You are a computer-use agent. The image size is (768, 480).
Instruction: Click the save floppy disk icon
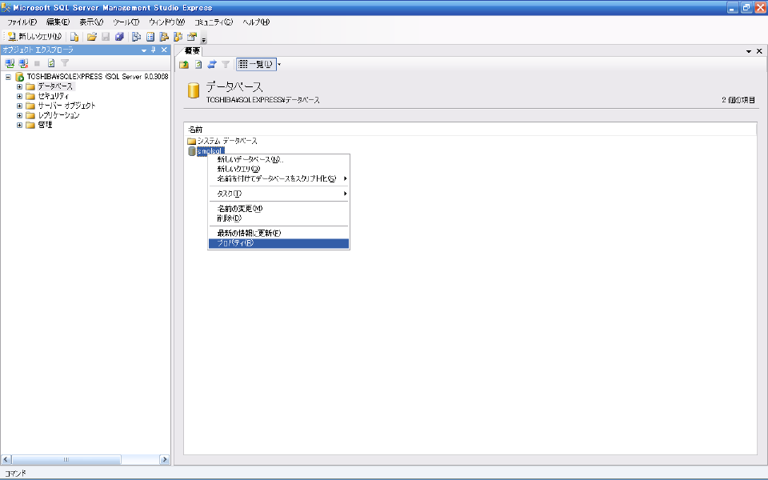coord(106,37)
